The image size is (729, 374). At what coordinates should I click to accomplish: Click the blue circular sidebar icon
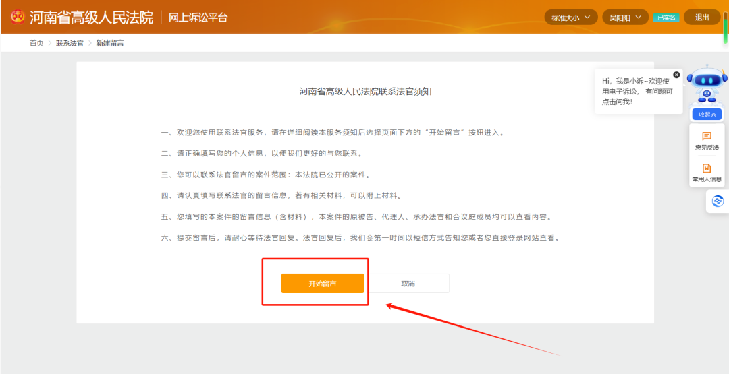[718, 201]
